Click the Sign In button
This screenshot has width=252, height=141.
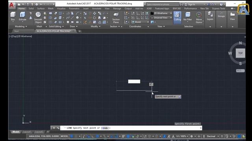190,4
